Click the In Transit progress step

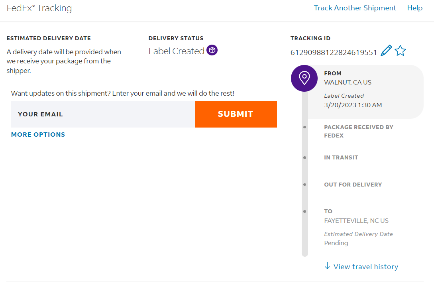(x=341, y=157)
